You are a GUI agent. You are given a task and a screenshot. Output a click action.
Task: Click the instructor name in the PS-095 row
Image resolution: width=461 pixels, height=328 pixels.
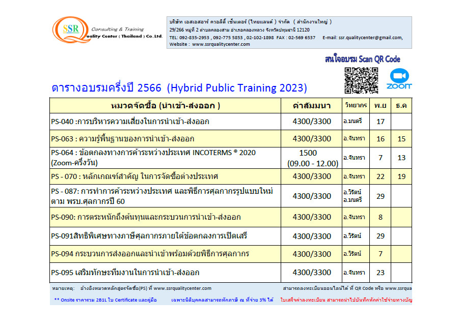pyautogui.click(x=354, y=272)
